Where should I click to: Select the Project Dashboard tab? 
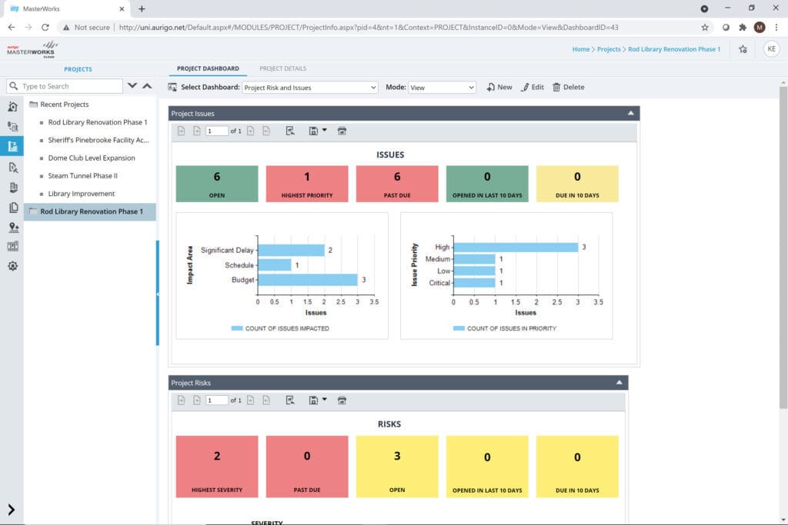[208, 68]
